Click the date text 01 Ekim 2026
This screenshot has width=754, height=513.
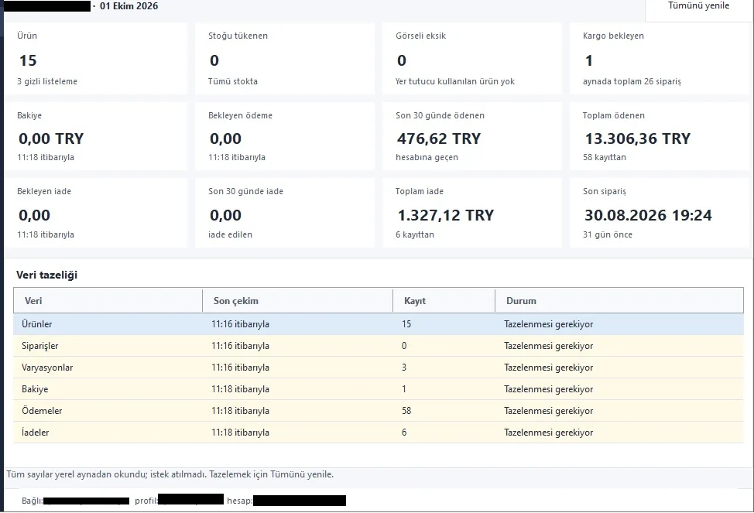point(129,6)
